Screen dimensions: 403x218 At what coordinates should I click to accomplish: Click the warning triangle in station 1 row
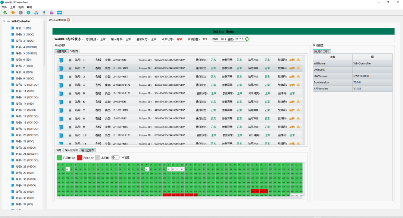pos(298,60)
